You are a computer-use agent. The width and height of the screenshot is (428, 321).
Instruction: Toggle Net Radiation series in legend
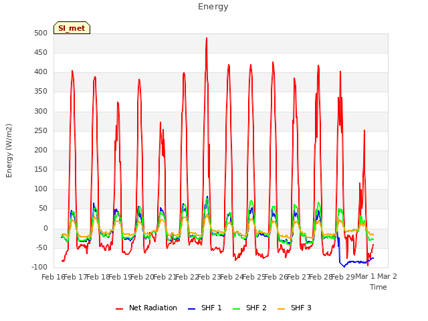pos(146,308)
